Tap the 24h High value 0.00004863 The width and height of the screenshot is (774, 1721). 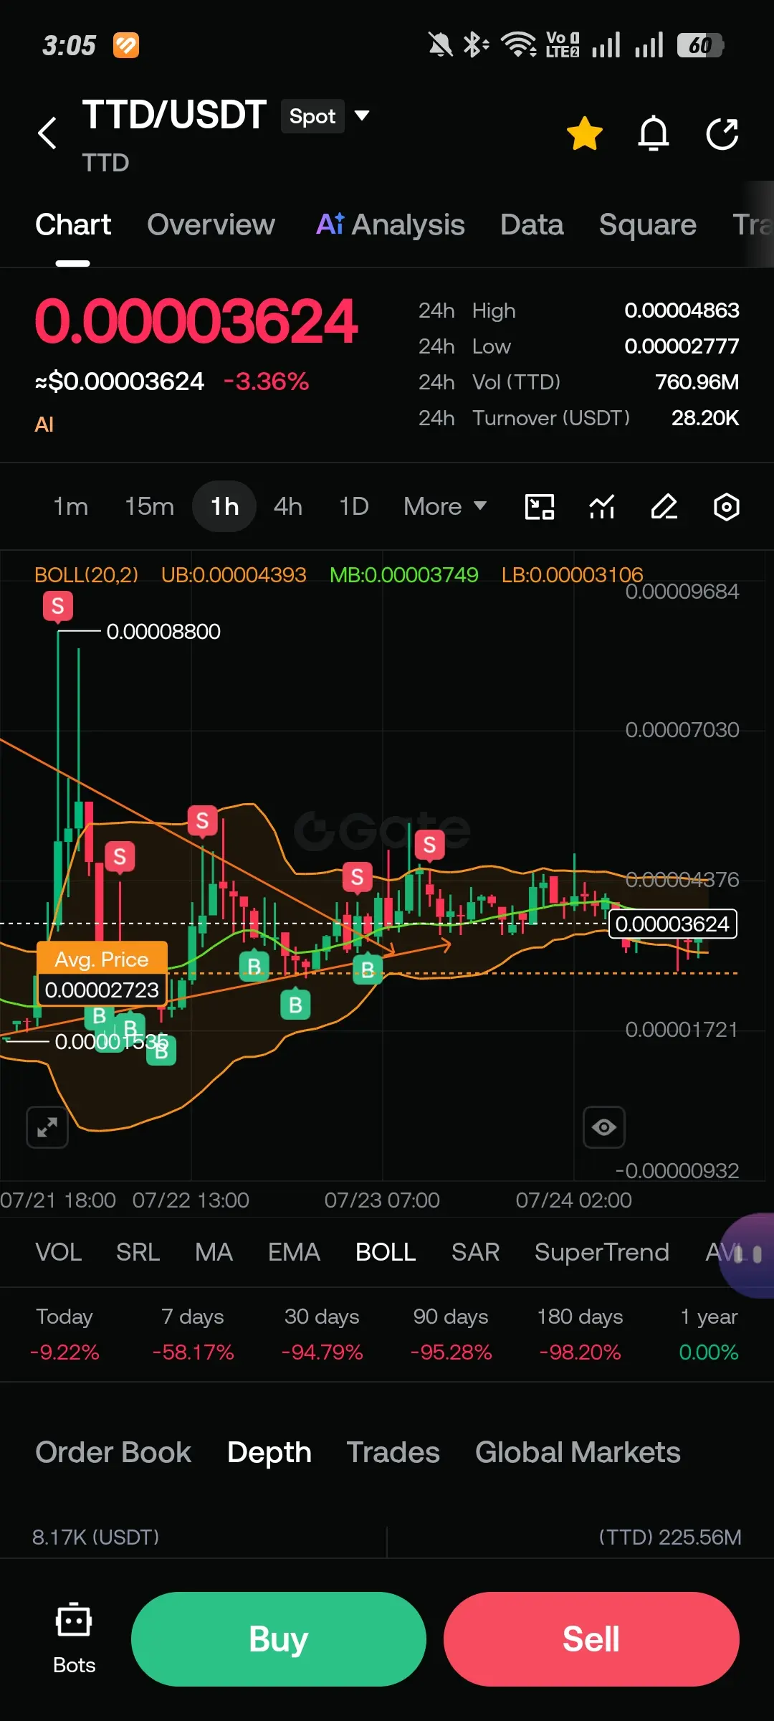tap(682, 310)
